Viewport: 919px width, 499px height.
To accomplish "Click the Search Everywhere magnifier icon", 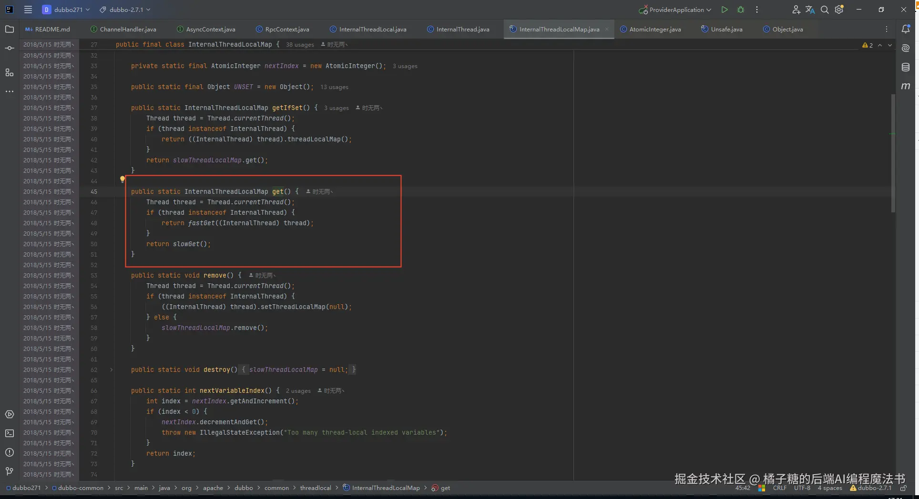I will click(824, 10).
